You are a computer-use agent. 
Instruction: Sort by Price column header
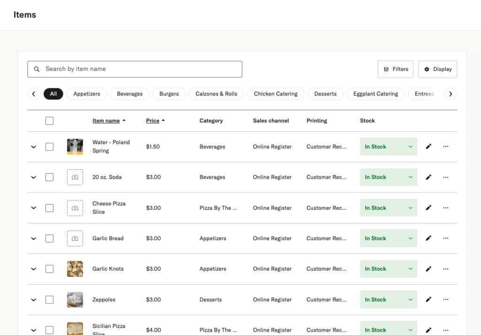pos(155,121)
